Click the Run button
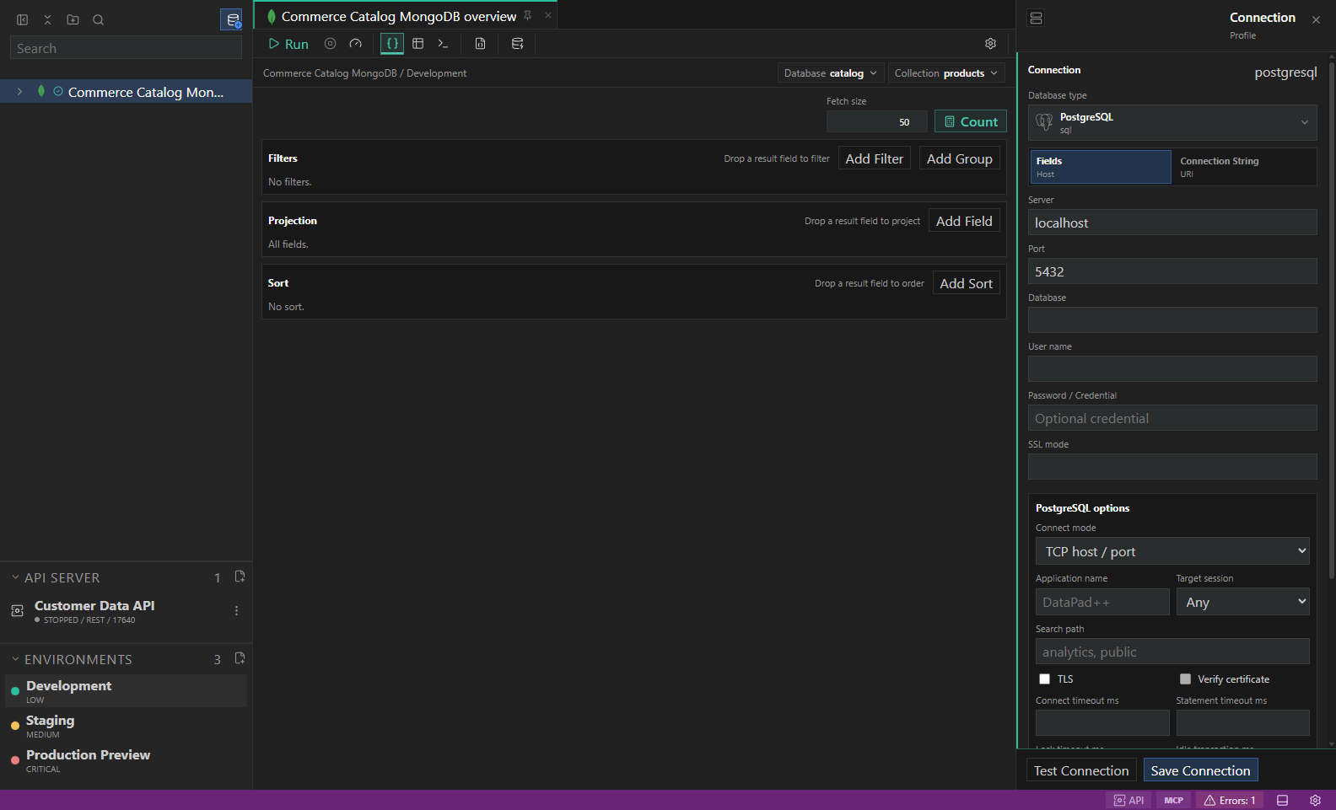 pos(288,44)
